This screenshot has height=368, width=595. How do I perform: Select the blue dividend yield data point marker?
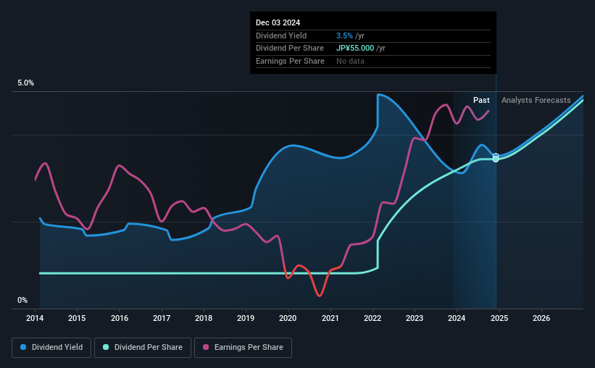tap(496, 156)
